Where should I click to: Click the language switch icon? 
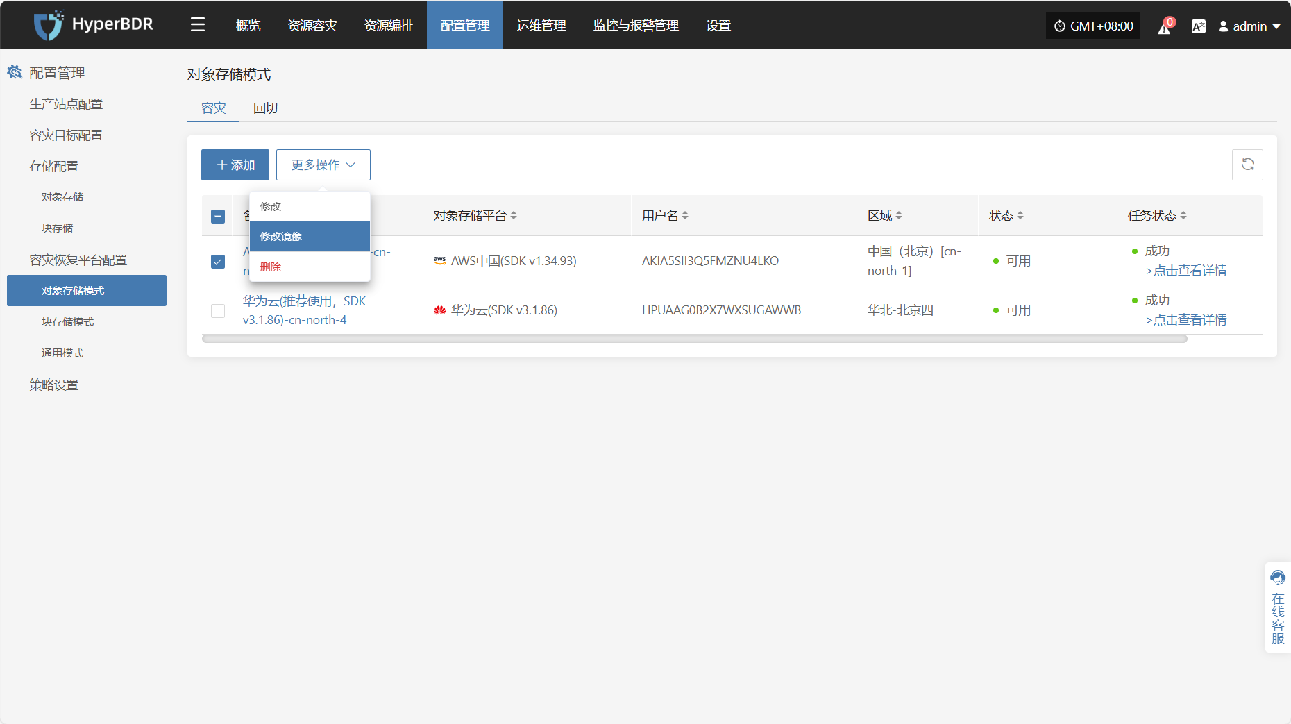(1198, 26)
